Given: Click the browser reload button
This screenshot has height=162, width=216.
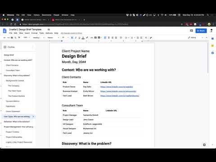Looking at the screenshot, I should [11, 24].
